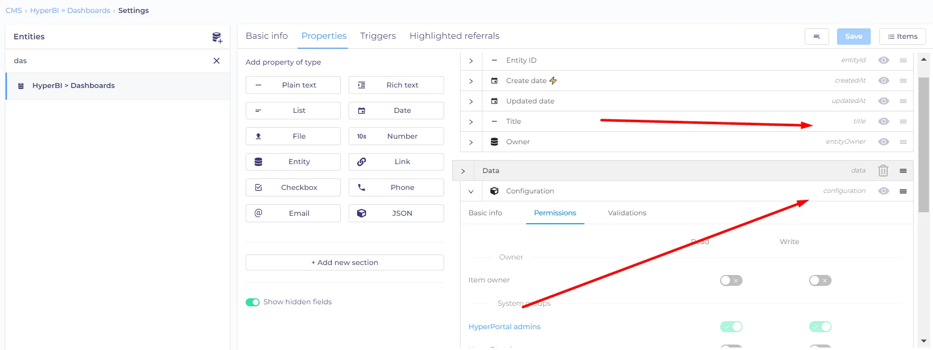This screenshot has width=933, height=350.
Task: Click the add new entity icon
Action: pyautogui.click(x=217, y=37)
